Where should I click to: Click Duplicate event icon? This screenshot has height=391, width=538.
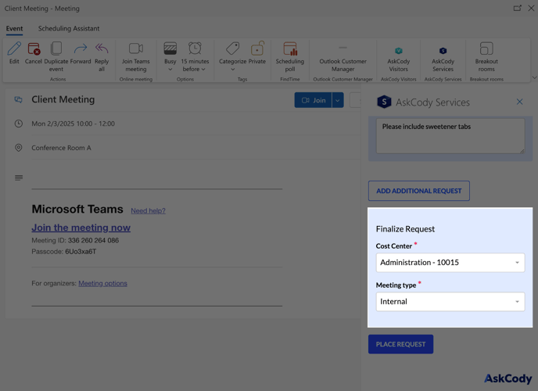(56, 48)
